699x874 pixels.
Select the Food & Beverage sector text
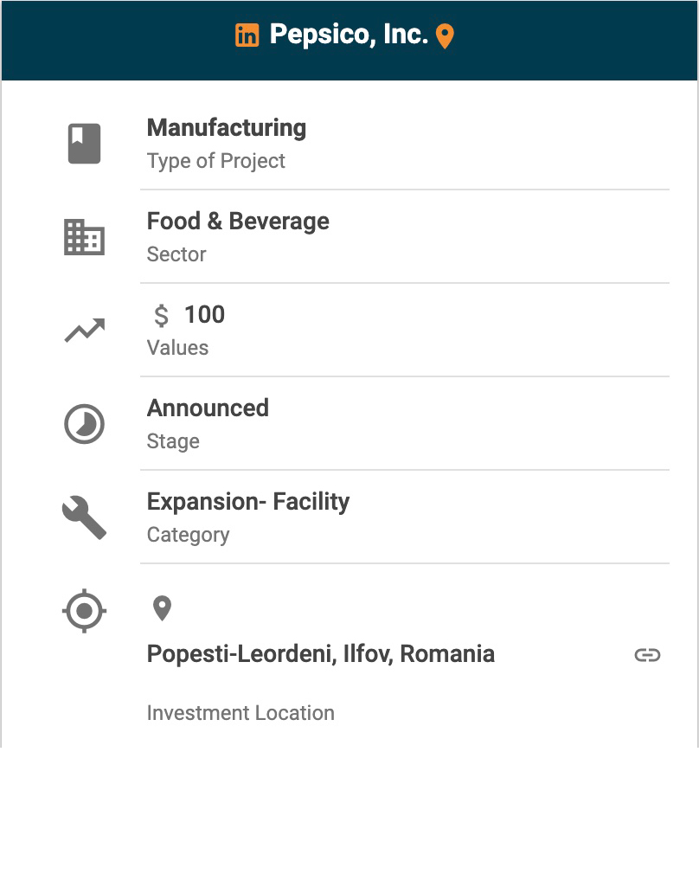tap(238, 222)
